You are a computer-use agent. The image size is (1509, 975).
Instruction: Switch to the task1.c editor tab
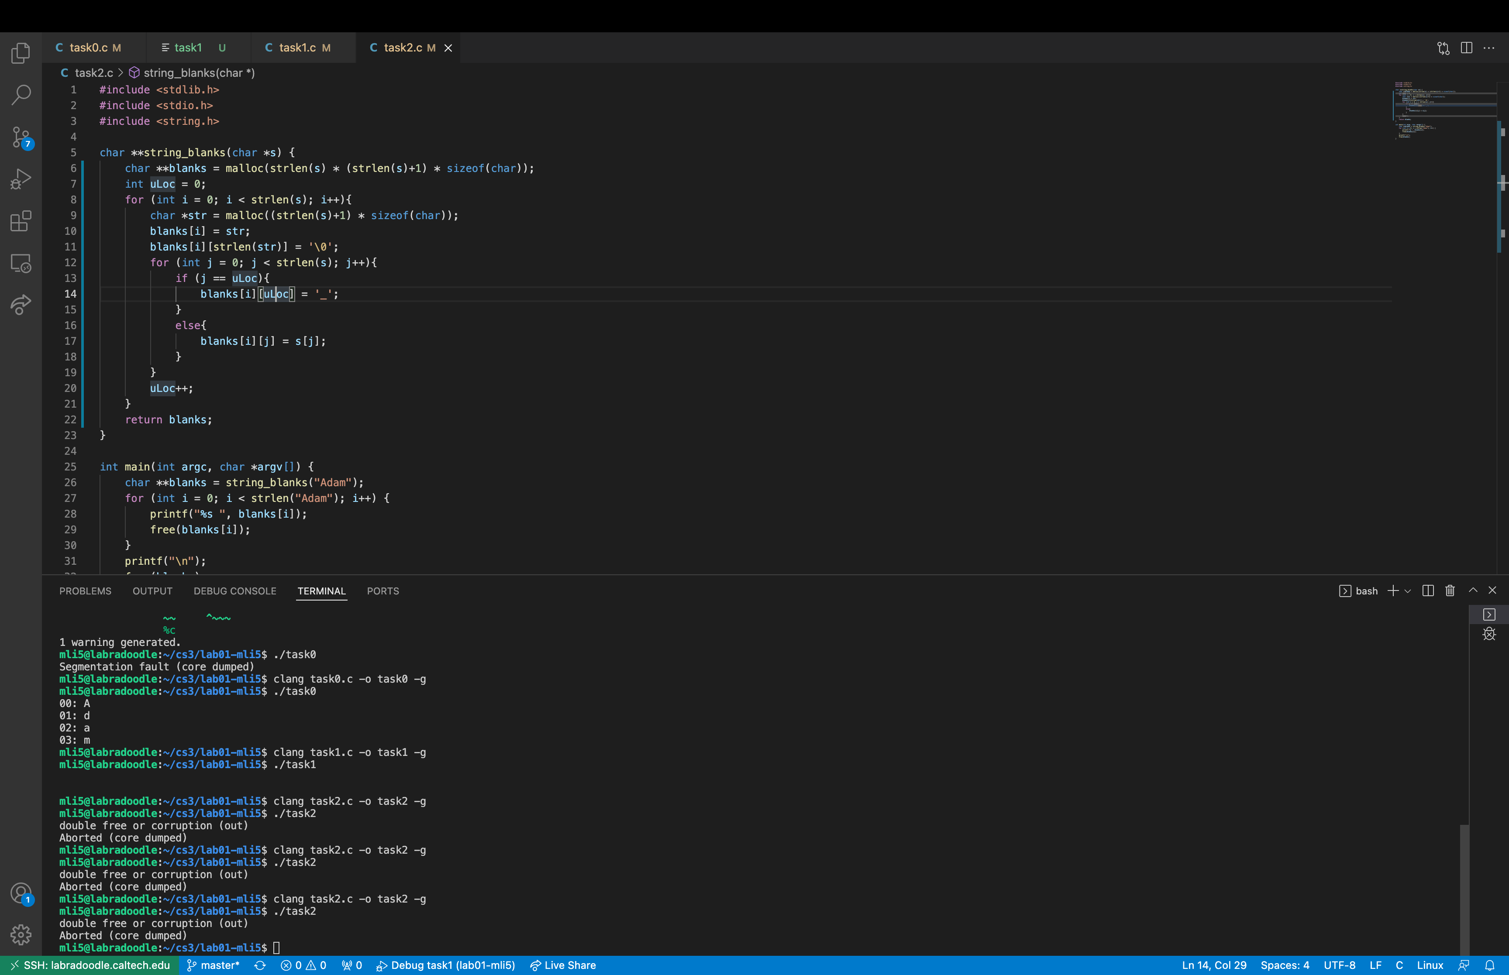tap(297, 48)
